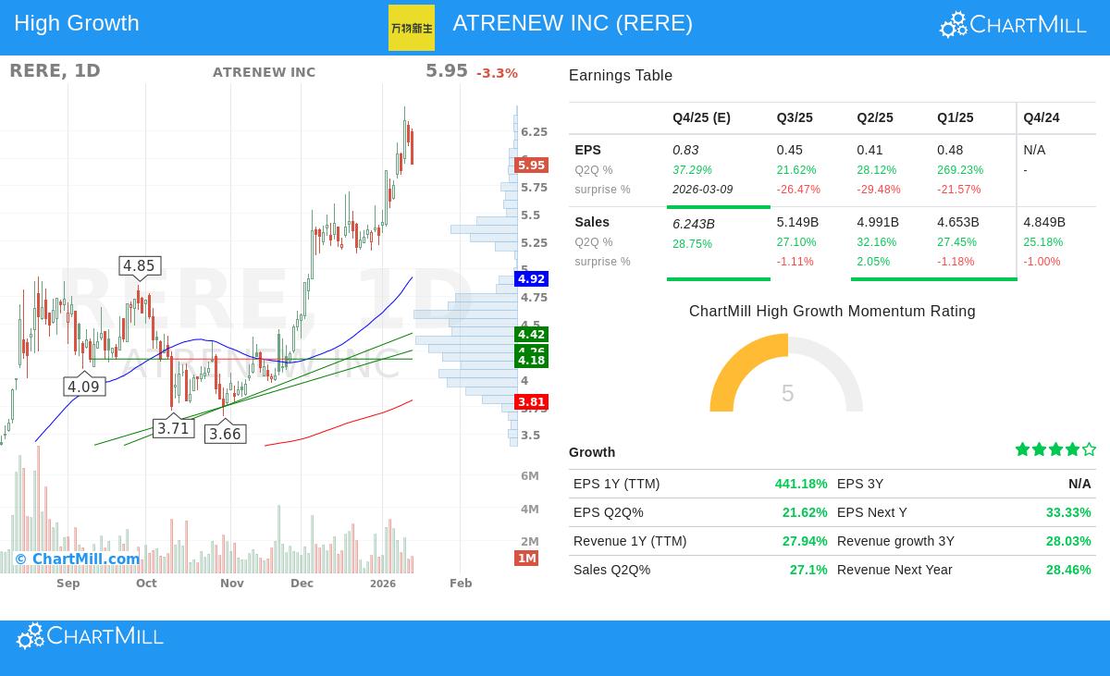Screen dimensions: 1110x676
Task: Select the Q3/25 earnings column header
Action: coord(795,117)
